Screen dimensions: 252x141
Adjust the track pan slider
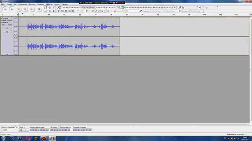(7, 32)
